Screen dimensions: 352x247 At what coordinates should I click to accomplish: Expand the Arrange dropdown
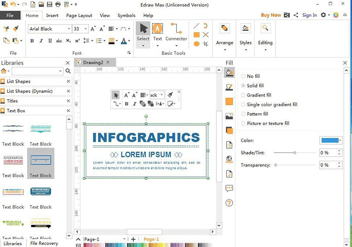[225, 50]
